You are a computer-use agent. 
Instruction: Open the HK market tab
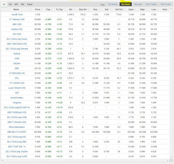23,4
